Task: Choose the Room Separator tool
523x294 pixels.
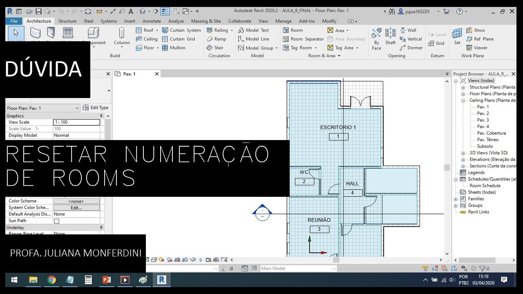Action: pyautogui.click(x=303, y=39)
